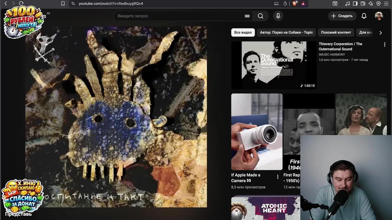The image size is (392, 220).
Task: Open Thievery Corporation / The Outernational Sound title
Action: click(341, 46)
